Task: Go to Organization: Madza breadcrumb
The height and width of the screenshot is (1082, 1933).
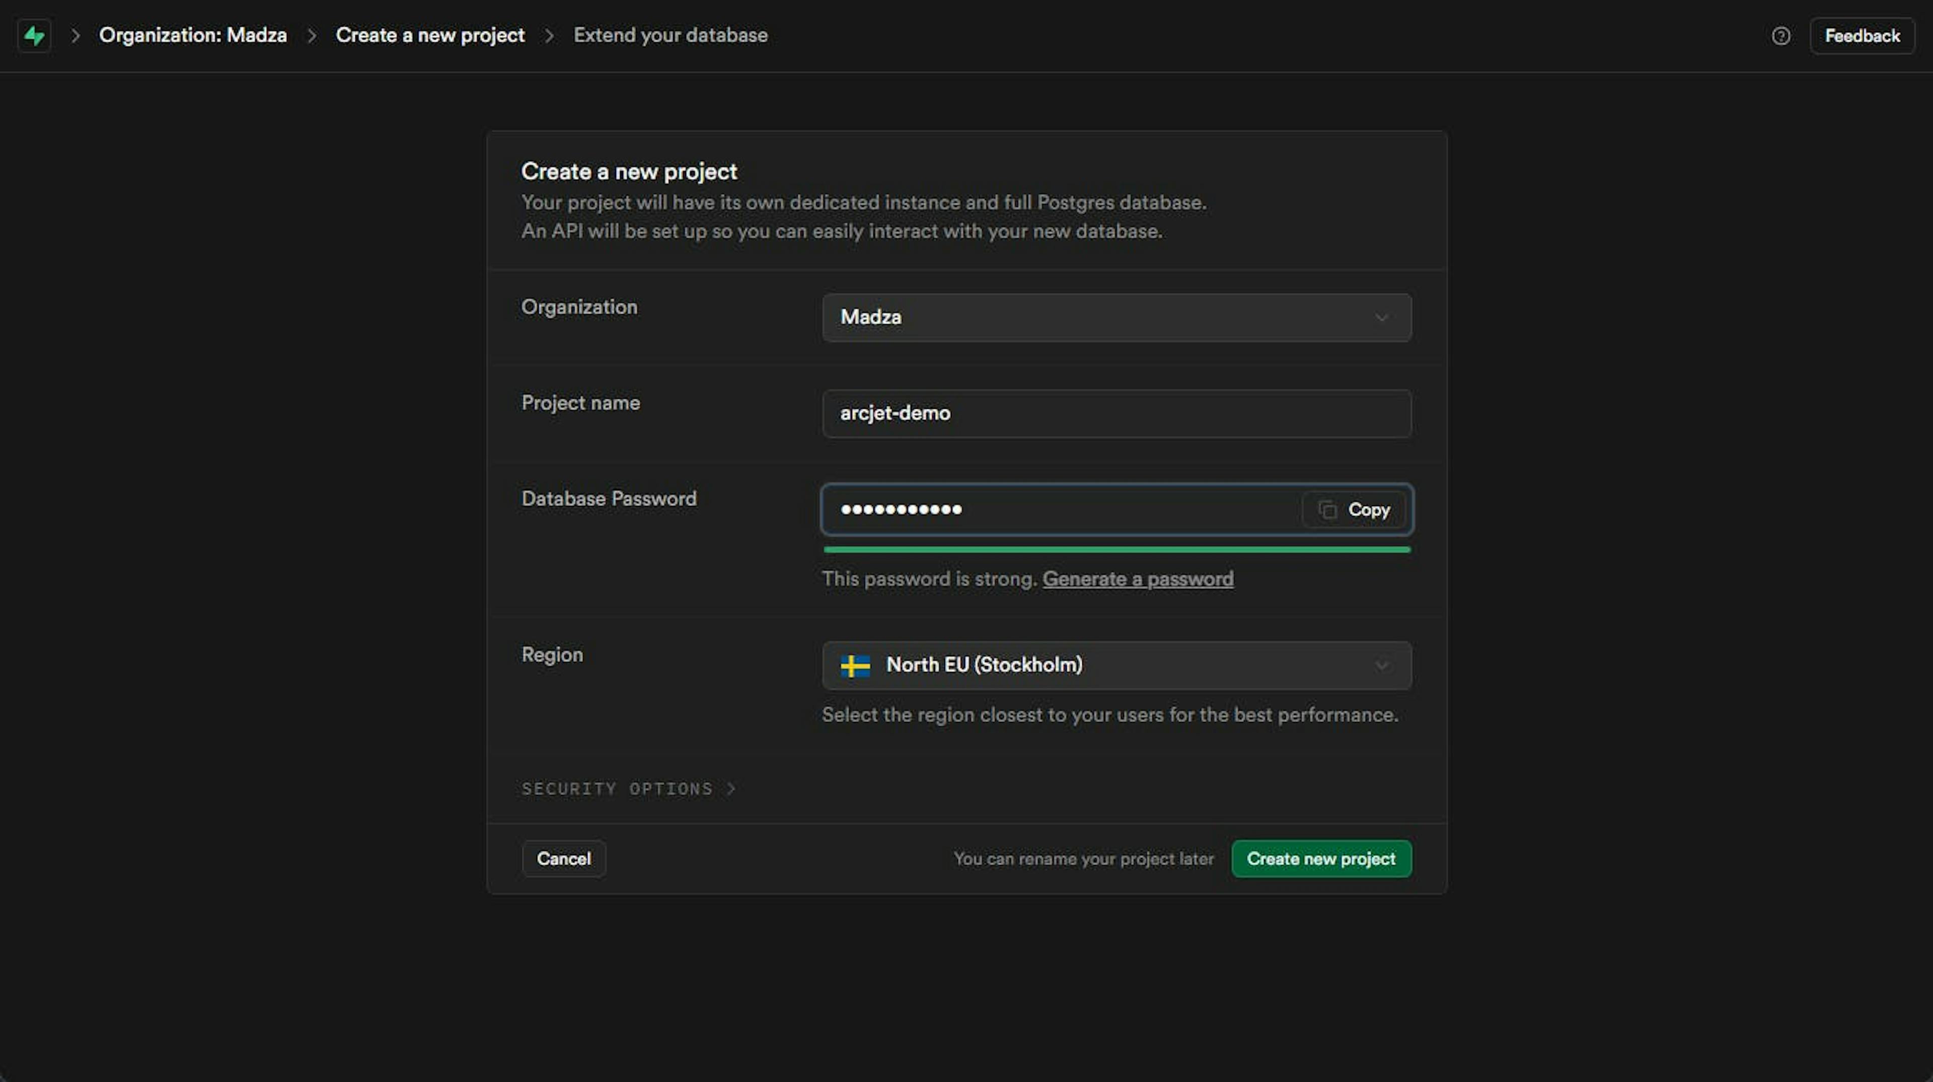Action: point(193,35)
